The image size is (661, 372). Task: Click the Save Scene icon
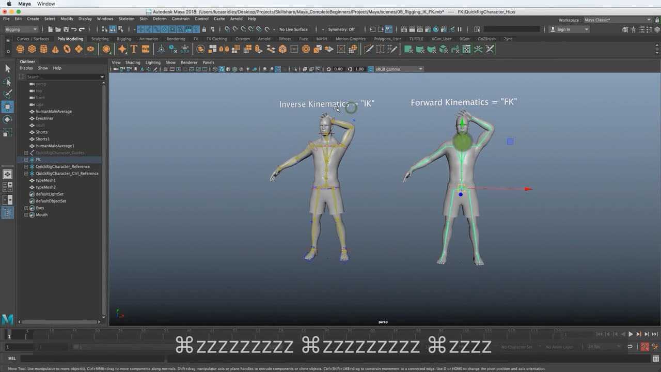pyautogui.click(x=66, y=29)
